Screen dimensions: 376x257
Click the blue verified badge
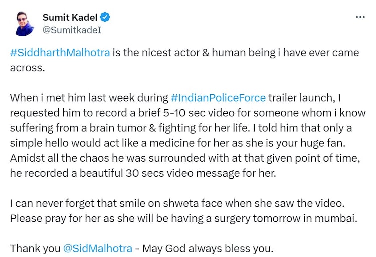point(106,18)
